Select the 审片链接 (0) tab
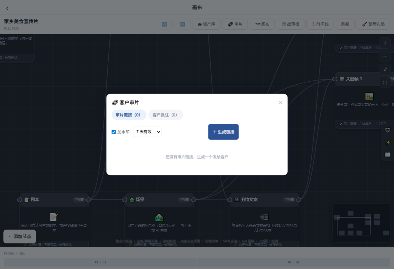394x269 pixels. pos(129,115)
